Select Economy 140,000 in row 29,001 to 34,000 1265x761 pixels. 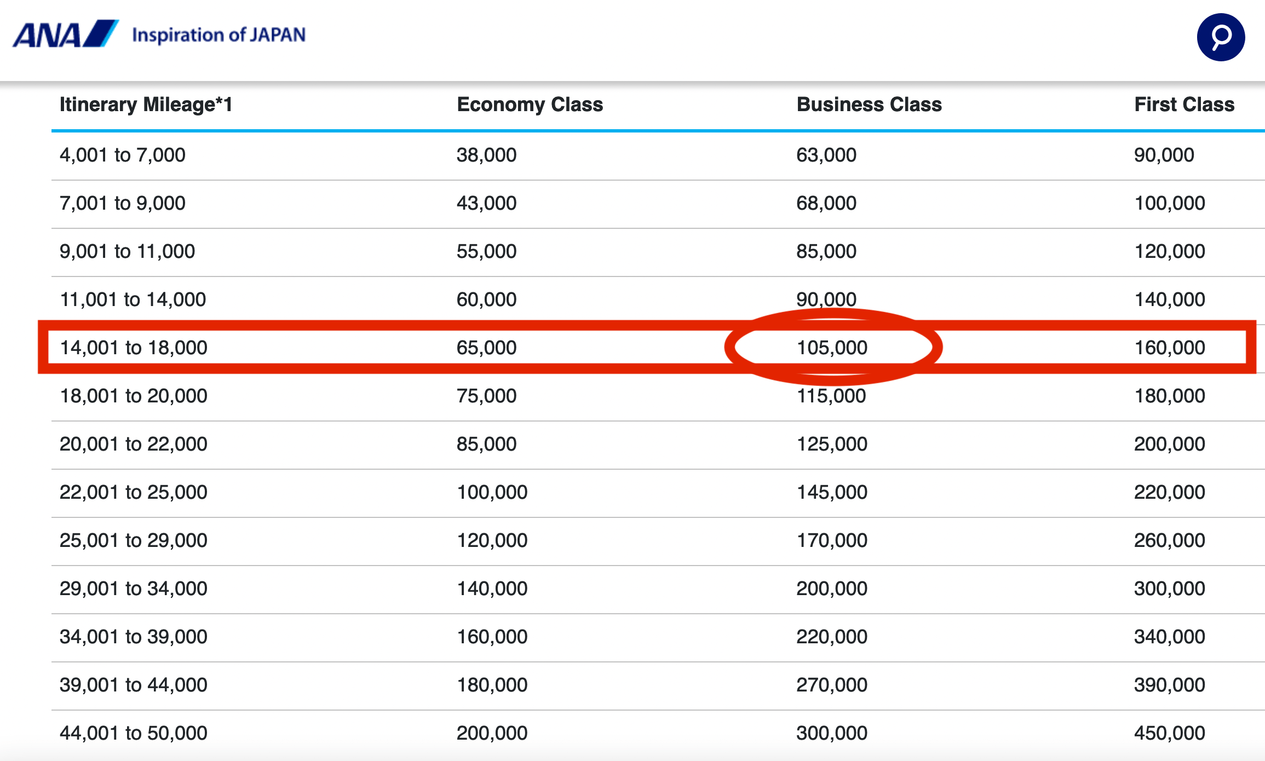[492, 589]
